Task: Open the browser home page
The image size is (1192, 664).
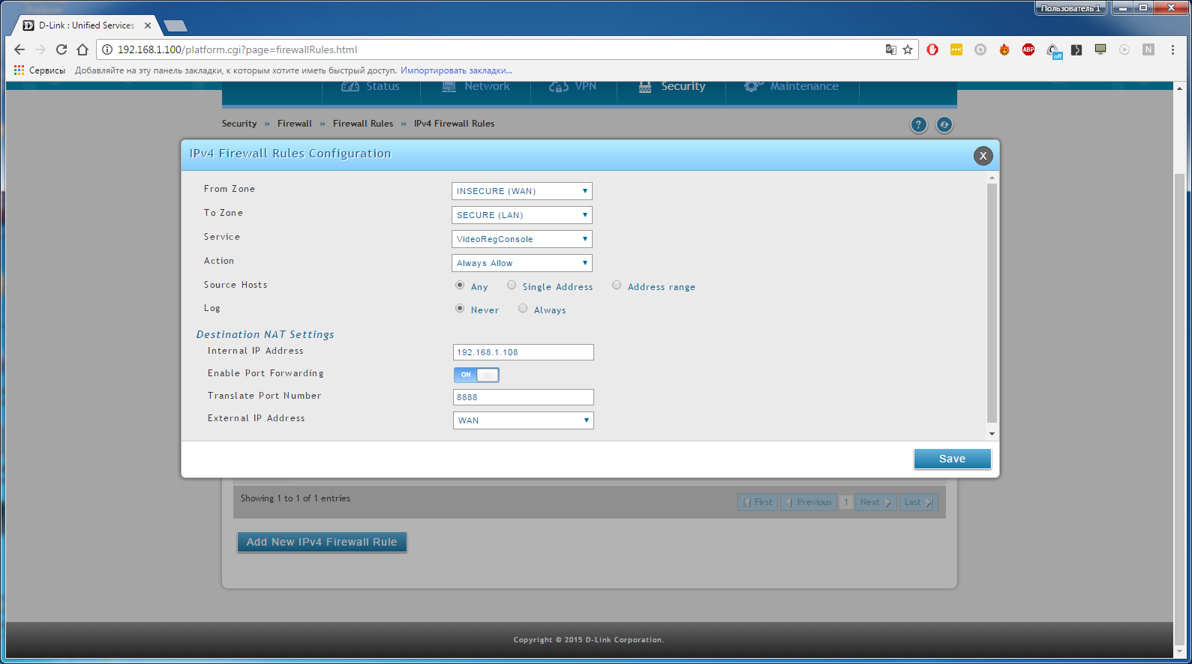Action: click(83, 49)
